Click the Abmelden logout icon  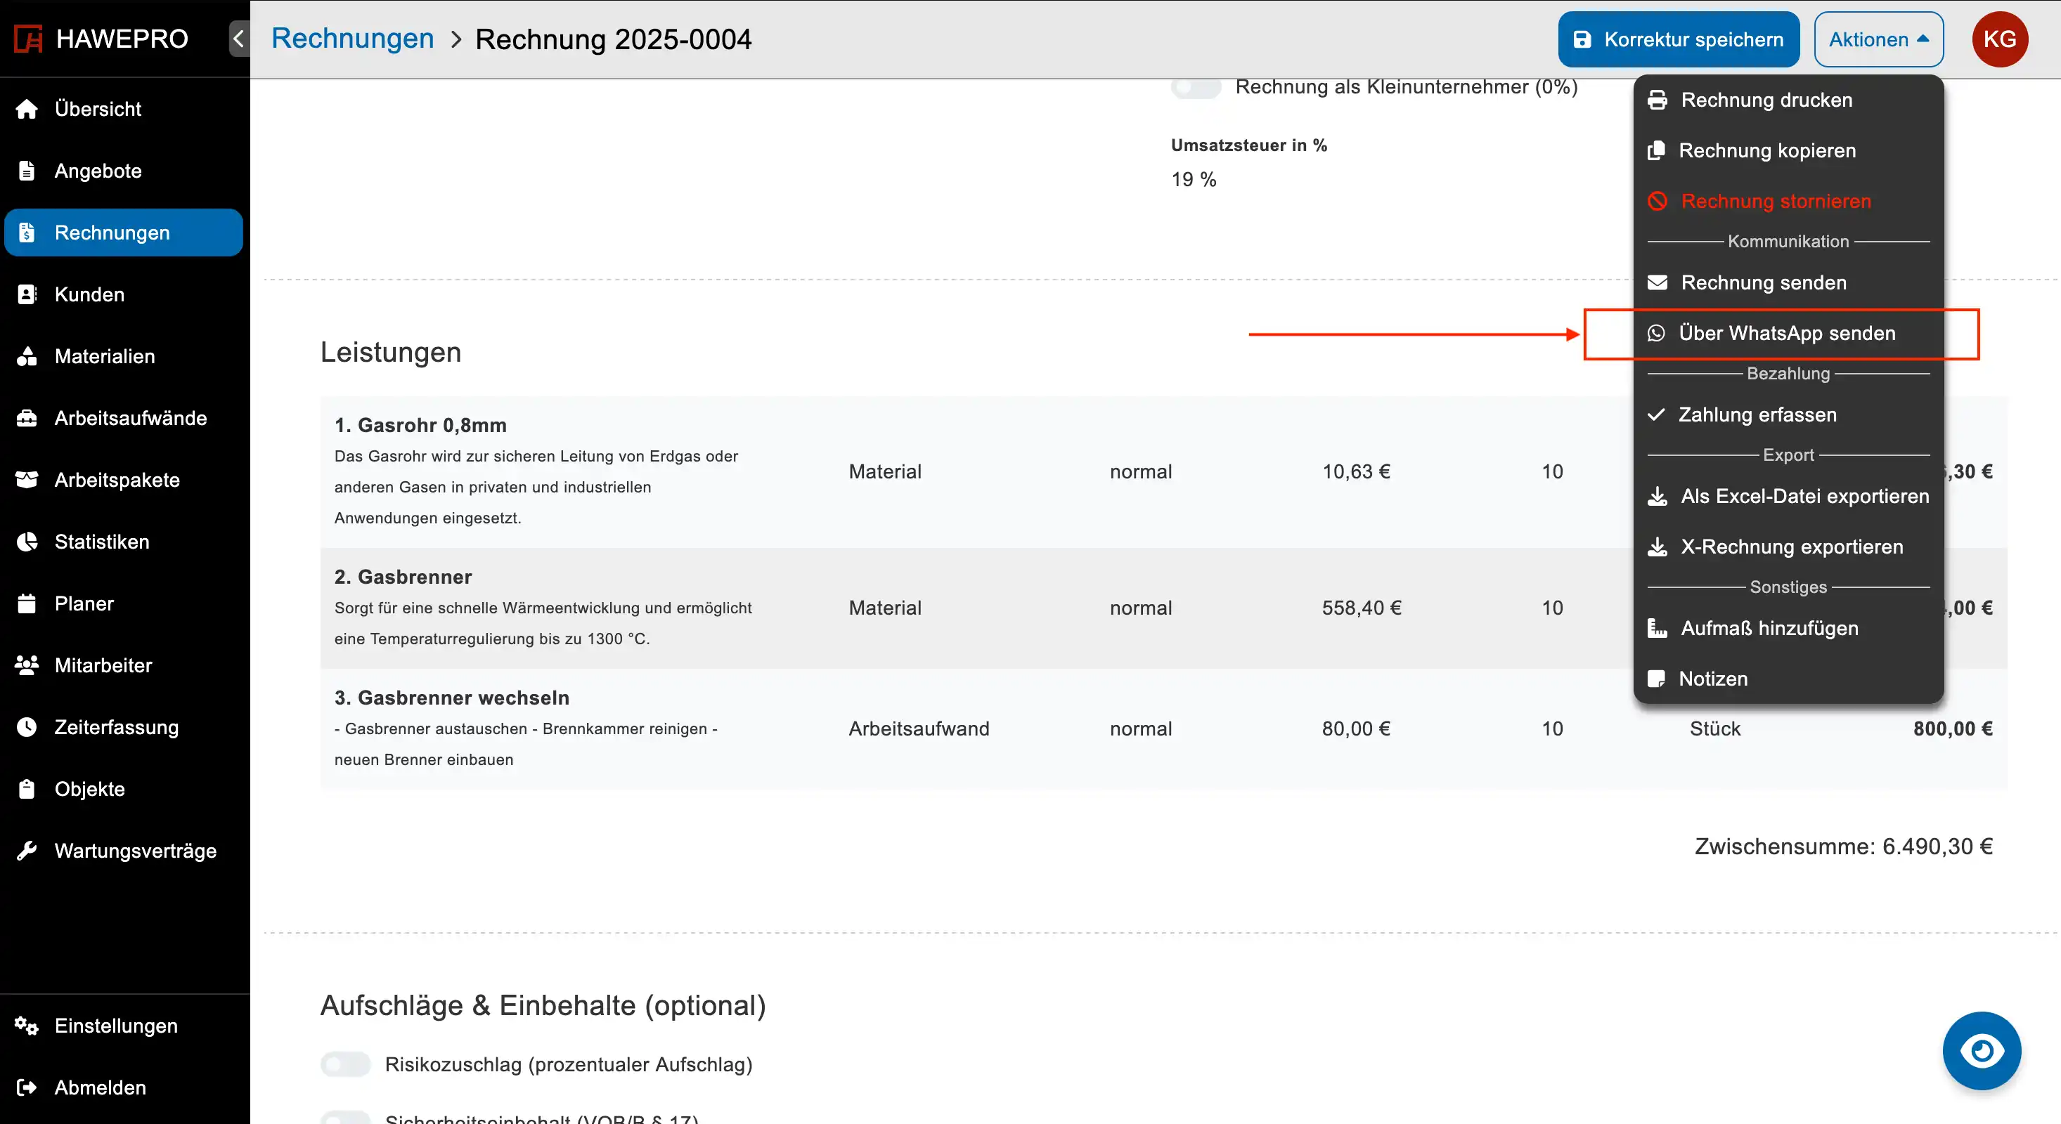27,1087
